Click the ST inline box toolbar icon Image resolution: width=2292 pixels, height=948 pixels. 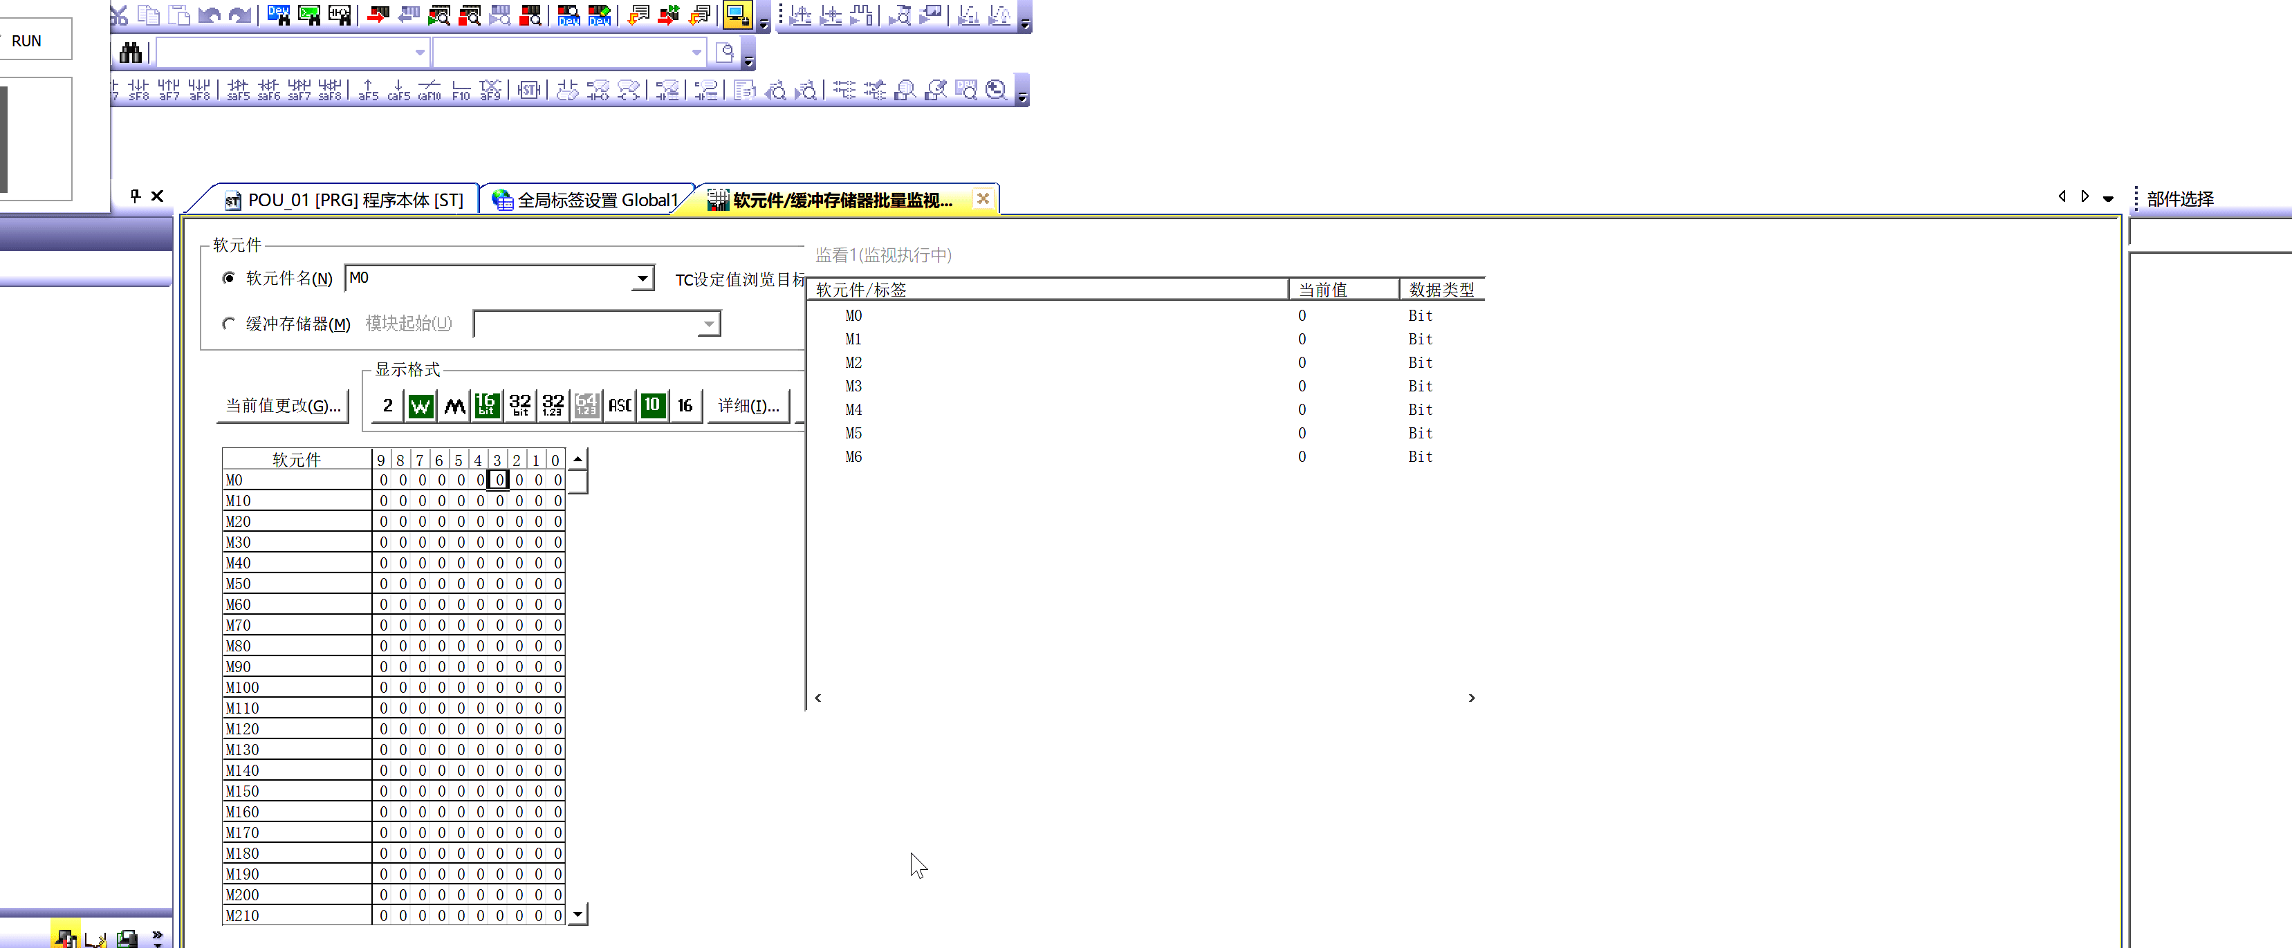pyautogui.click(x=528, y=91)
